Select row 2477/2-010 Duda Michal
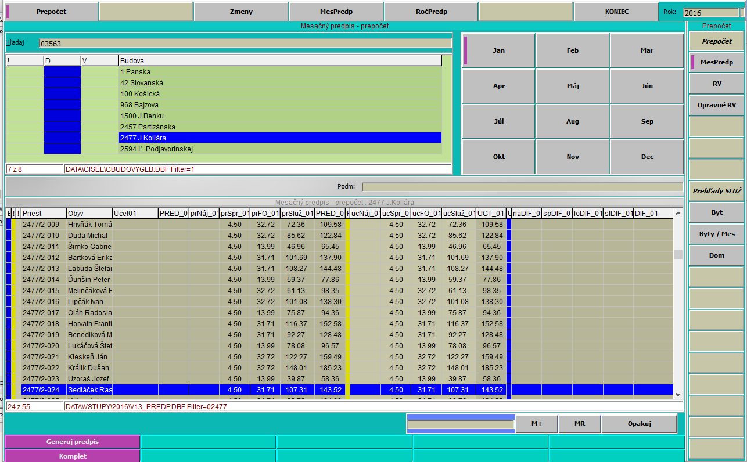The image size is (747, 462). 339,236
